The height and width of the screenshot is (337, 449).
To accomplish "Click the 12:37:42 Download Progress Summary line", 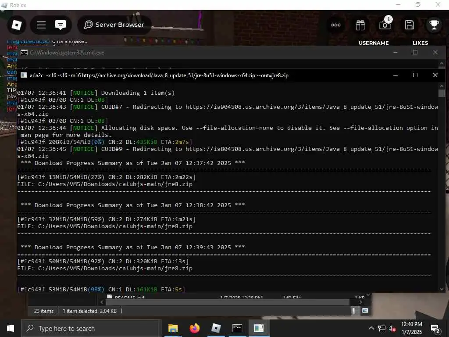I will [133, 163].
